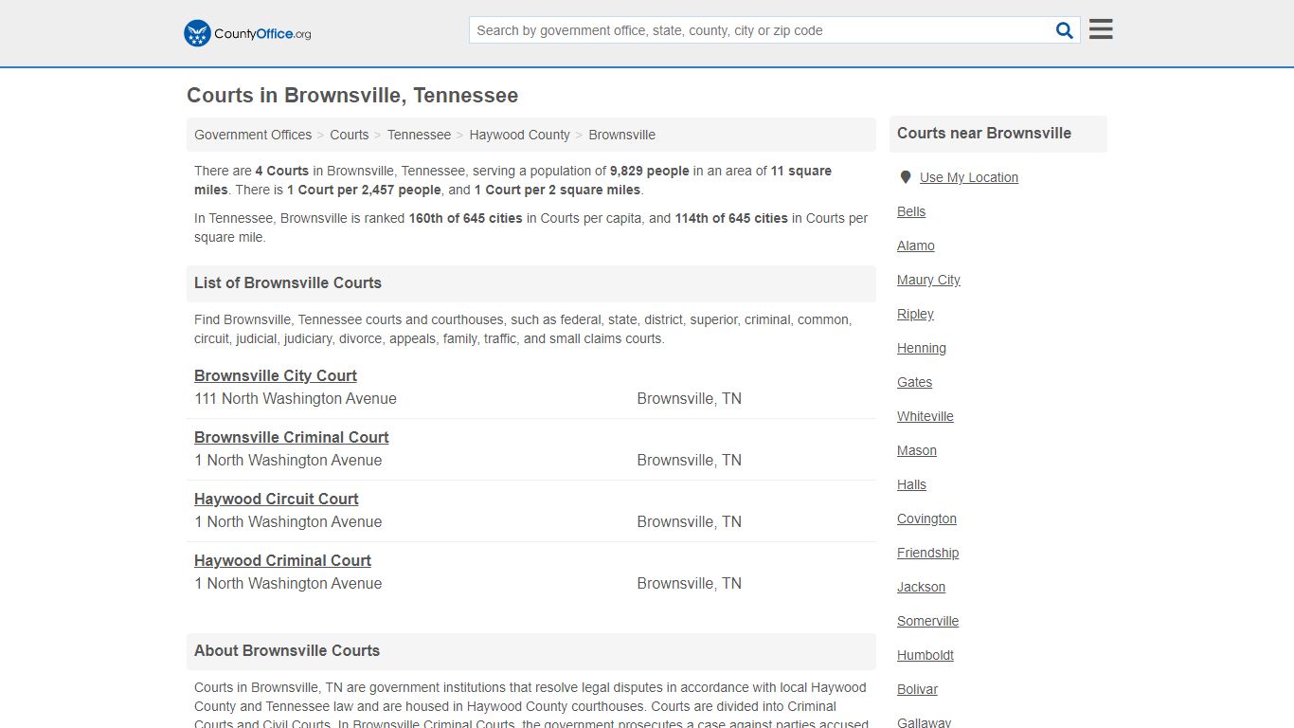This screenshot has height=728, width=1294.
Task: Open Haywood Criminal Court listing
Action: pos(282,560)
